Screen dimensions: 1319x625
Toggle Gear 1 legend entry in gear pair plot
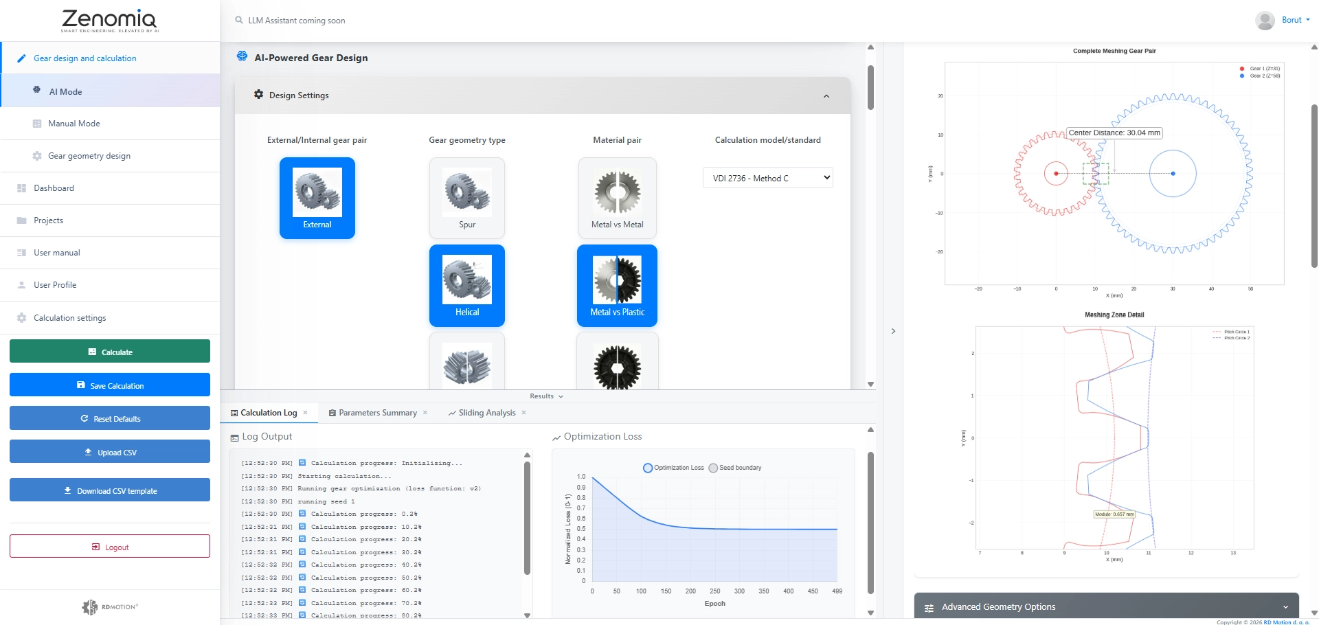click(1260, 69)
